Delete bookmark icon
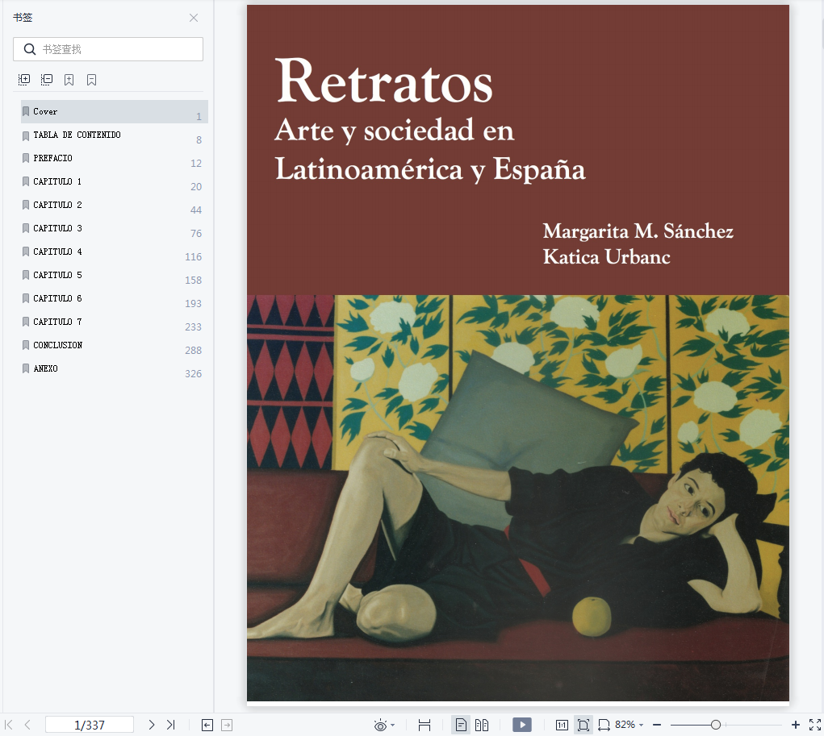824x736 pixels. click(x=91, y=80)
